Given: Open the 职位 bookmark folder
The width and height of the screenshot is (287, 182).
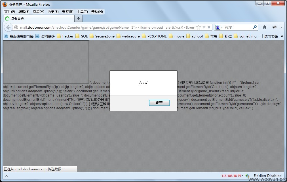Looking at the screenshot, I should (x=225, y=36).
